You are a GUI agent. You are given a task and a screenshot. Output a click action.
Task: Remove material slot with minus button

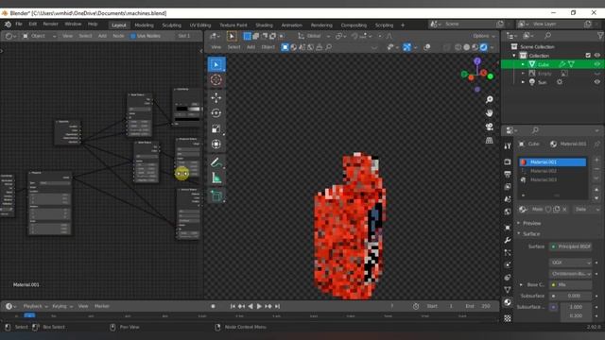(596, 169)
